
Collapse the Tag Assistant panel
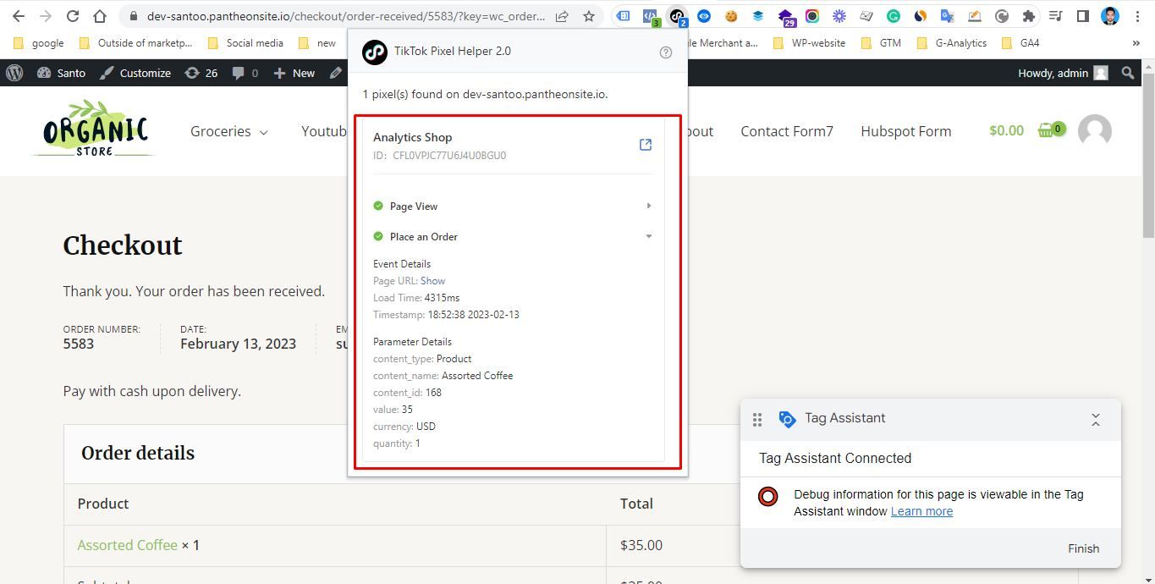(x=1096, y=419)
